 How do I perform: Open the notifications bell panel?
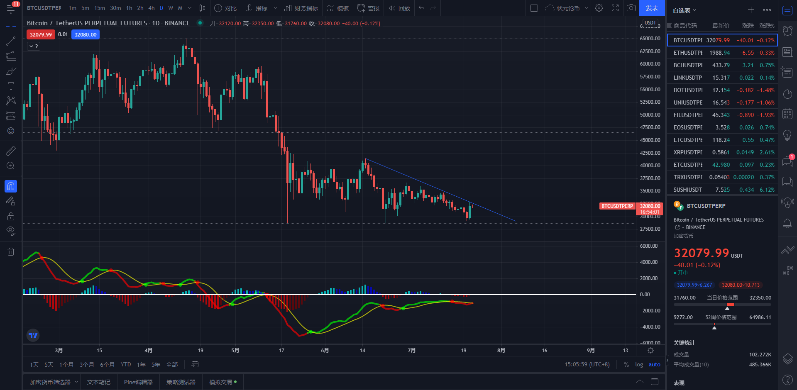[x=787, y=224]
